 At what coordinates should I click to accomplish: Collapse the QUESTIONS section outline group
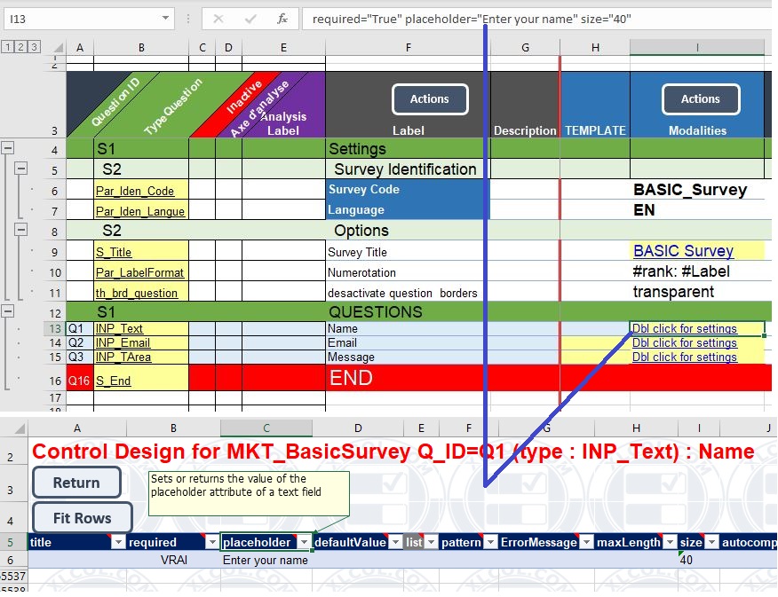8,311
